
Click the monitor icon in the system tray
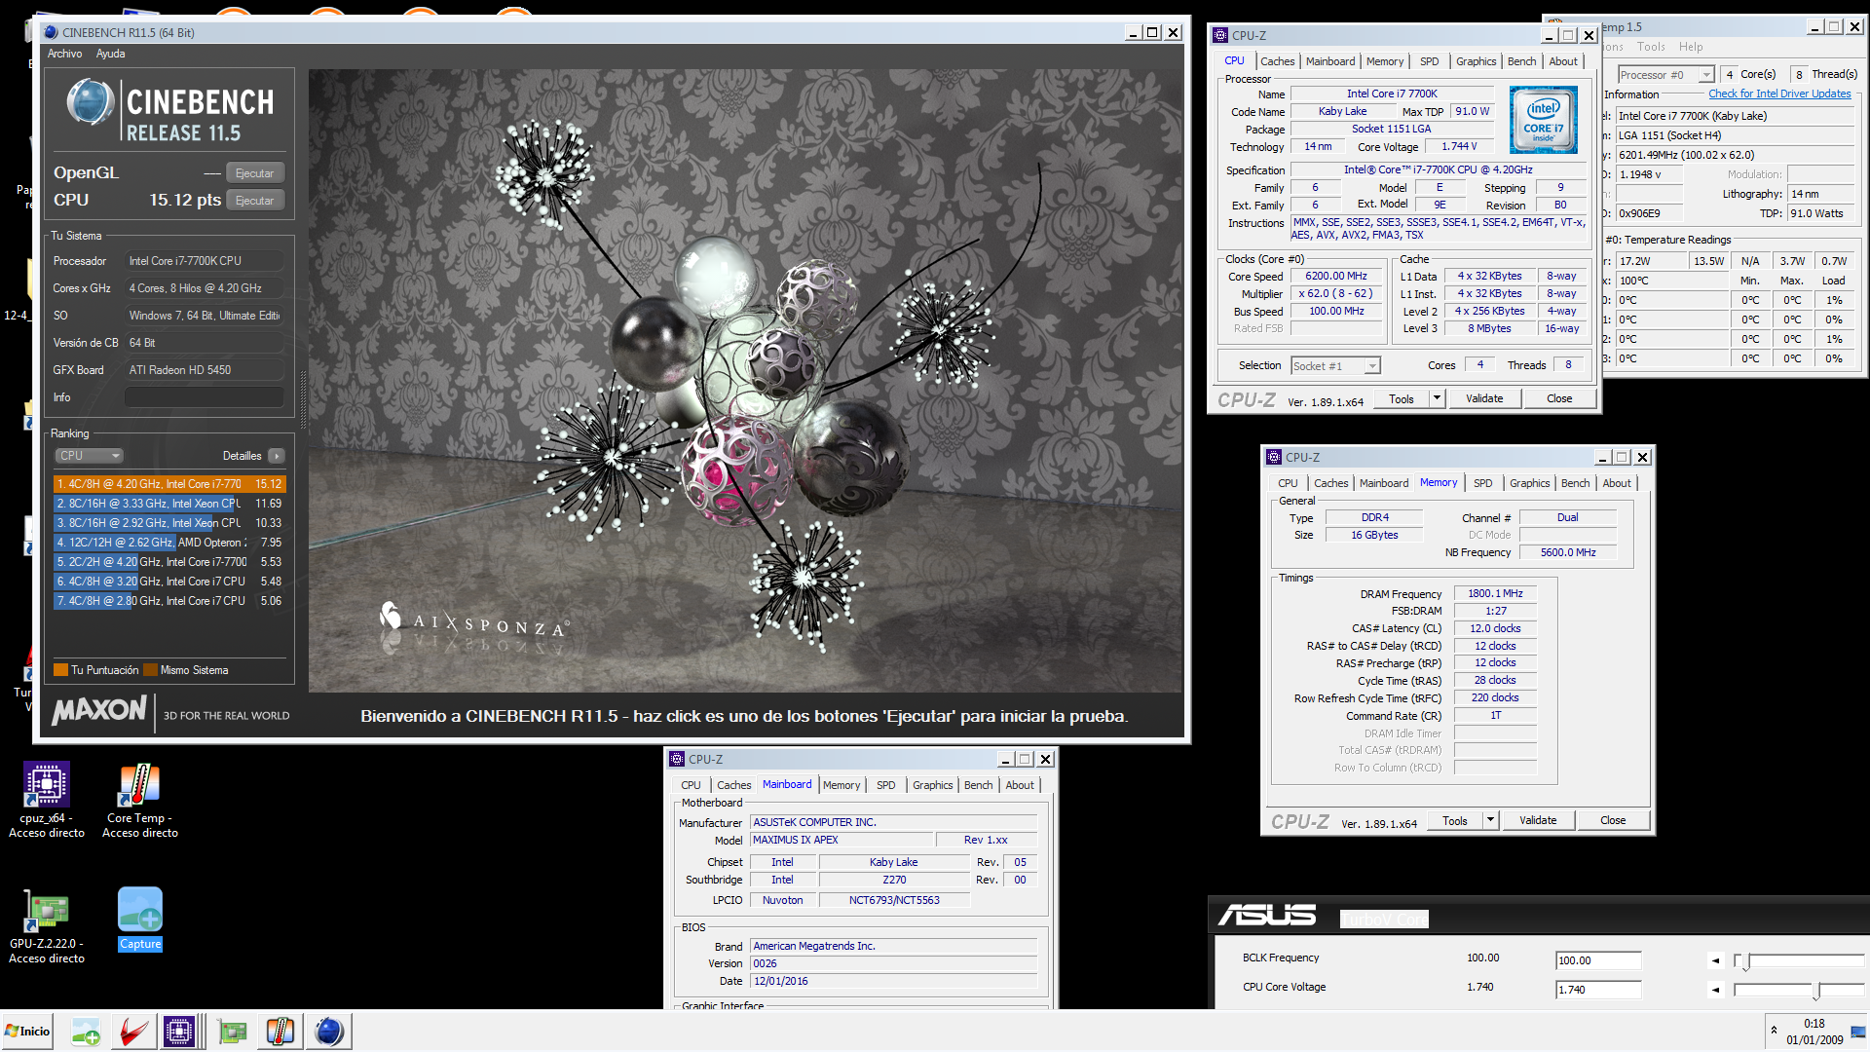click(1857, 1032)
